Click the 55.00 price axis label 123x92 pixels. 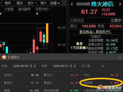click(61, 45)
